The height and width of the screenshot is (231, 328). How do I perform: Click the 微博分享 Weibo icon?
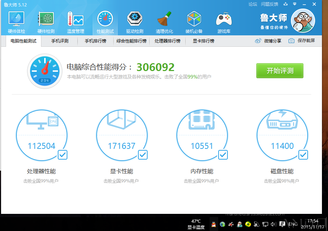pos(258,41)
